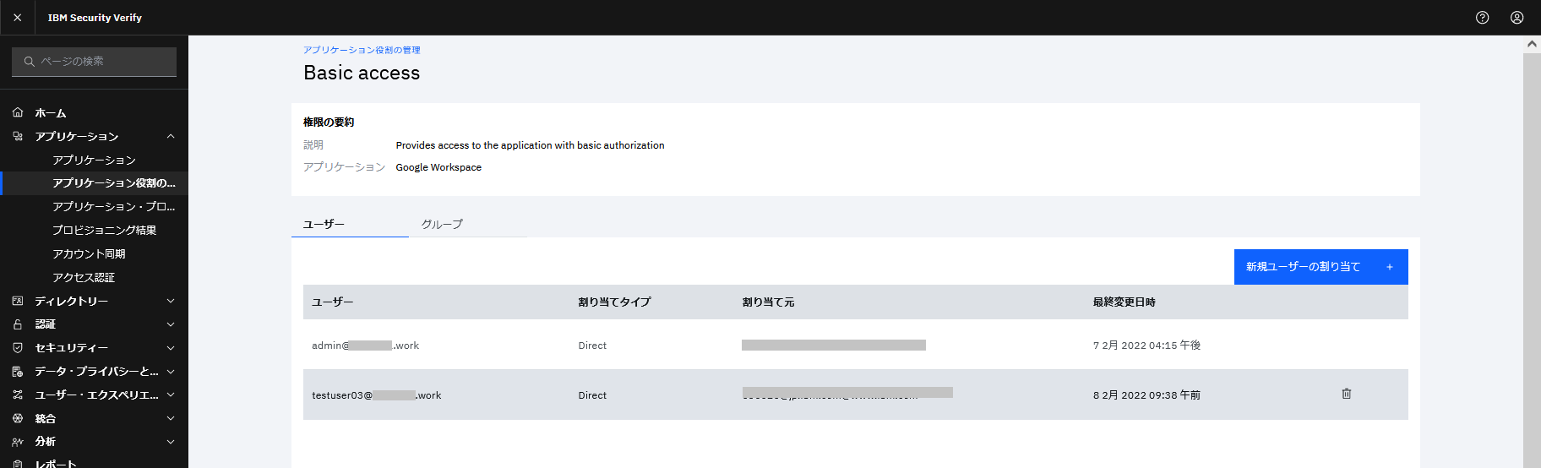Click 割り当てタイプ column header

pos(614,302)
